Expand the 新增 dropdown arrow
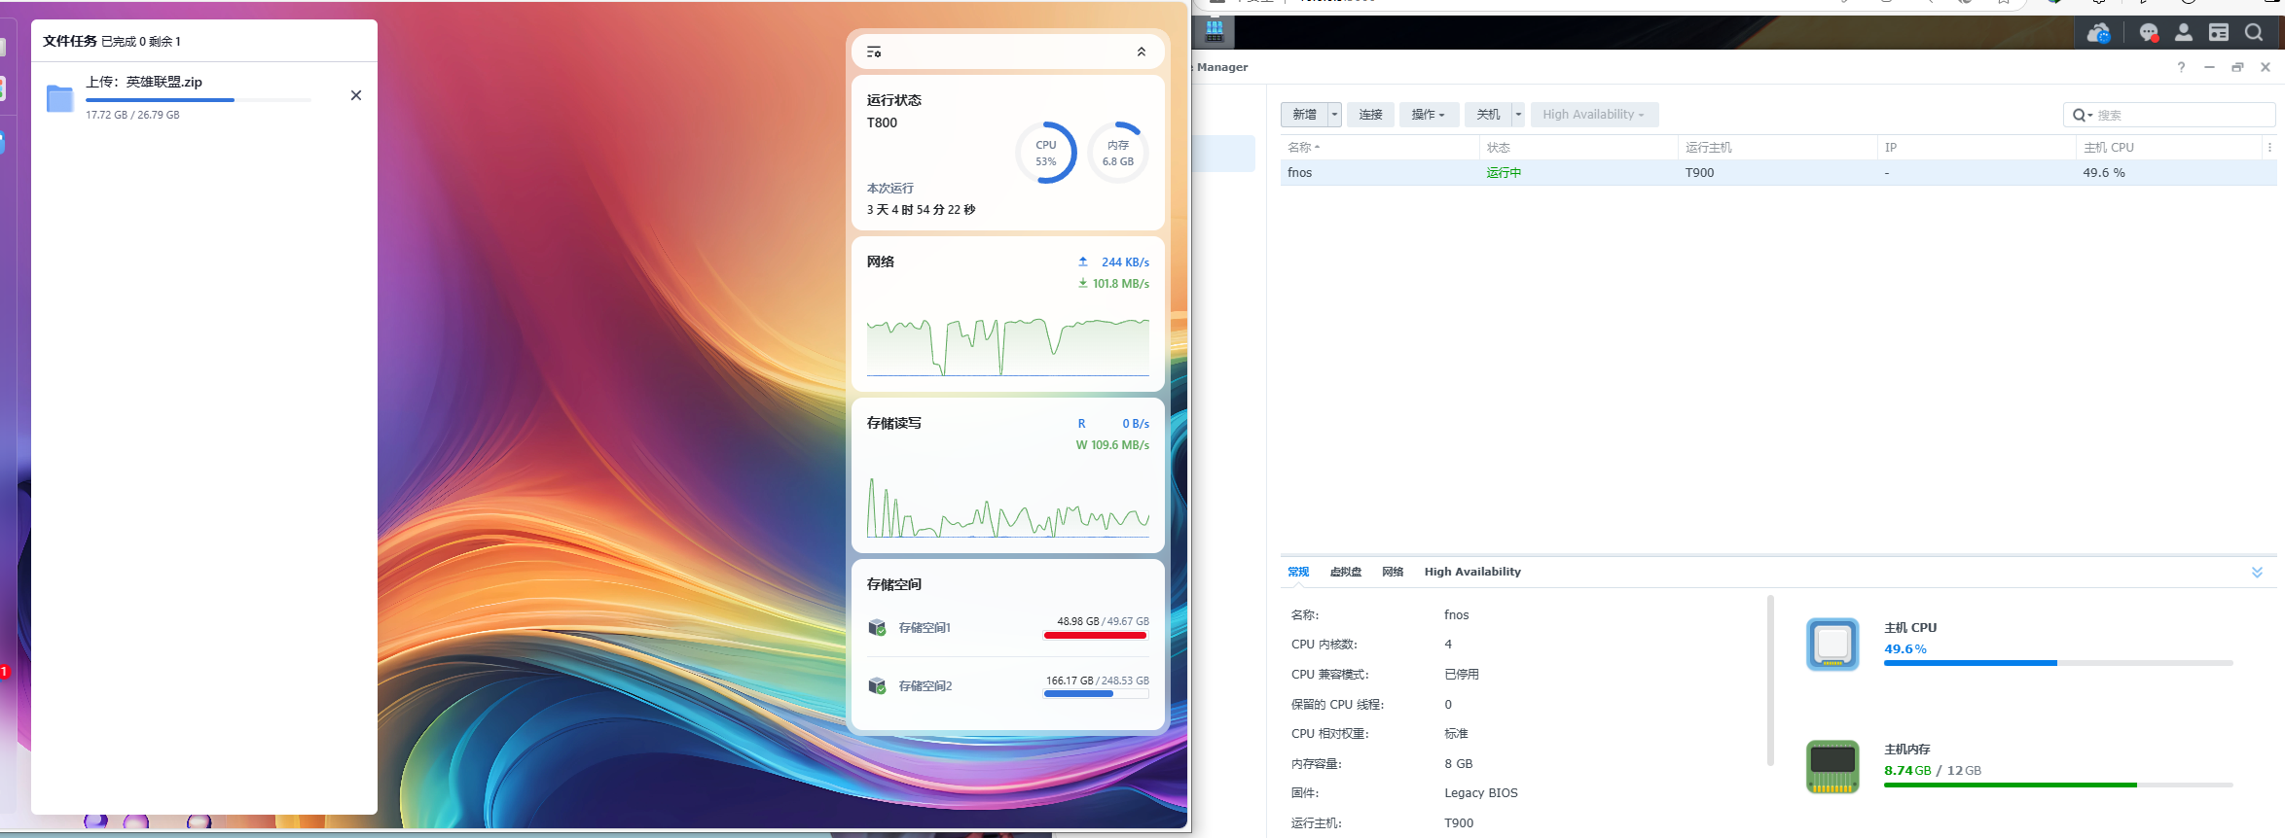 1335,115
